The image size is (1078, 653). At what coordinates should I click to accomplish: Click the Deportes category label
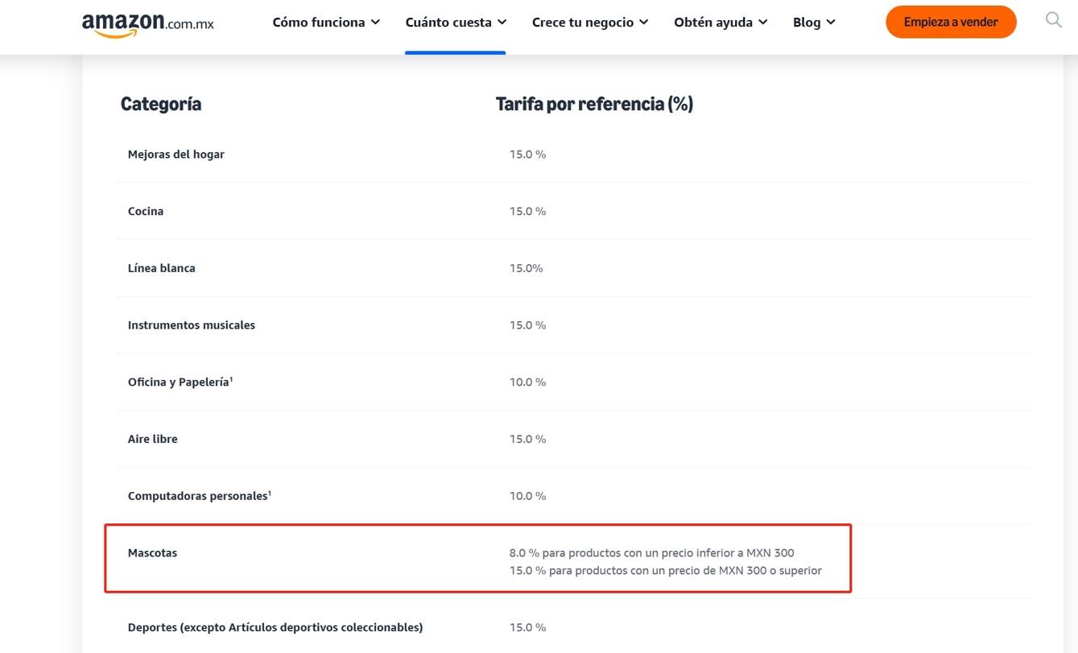(275, 627)
